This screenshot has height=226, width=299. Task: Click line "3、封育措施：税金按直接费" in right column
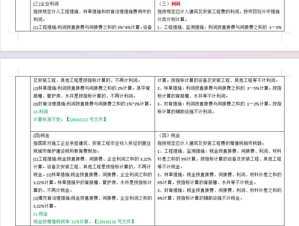point(219,190)
